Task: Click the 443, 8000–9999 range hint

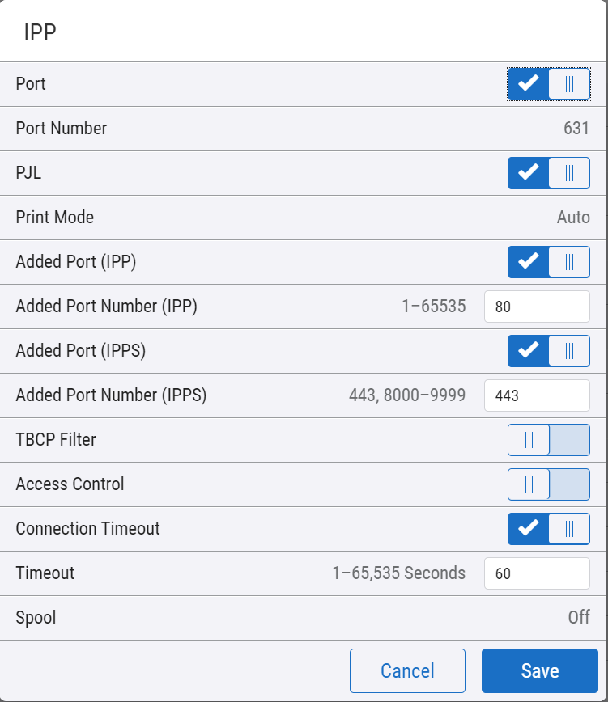Action: point(407,395)
